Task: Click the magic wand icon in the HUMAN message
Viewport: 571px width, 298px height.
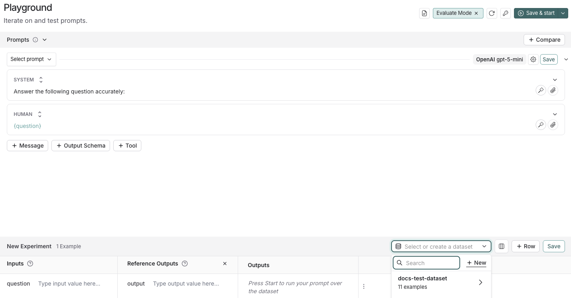Action: tap(541, 125)
